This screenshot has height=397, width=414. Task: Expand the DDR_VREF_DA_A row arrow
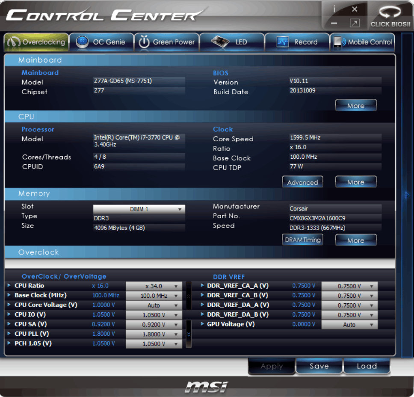202,305
